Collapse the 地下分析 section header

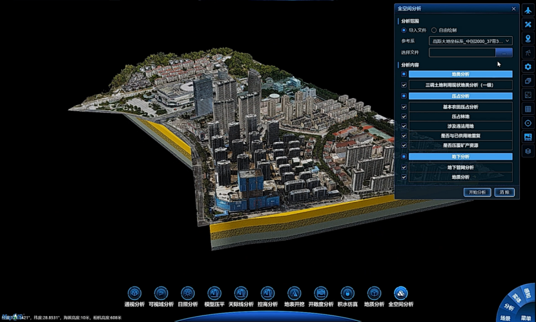[460, 156]
